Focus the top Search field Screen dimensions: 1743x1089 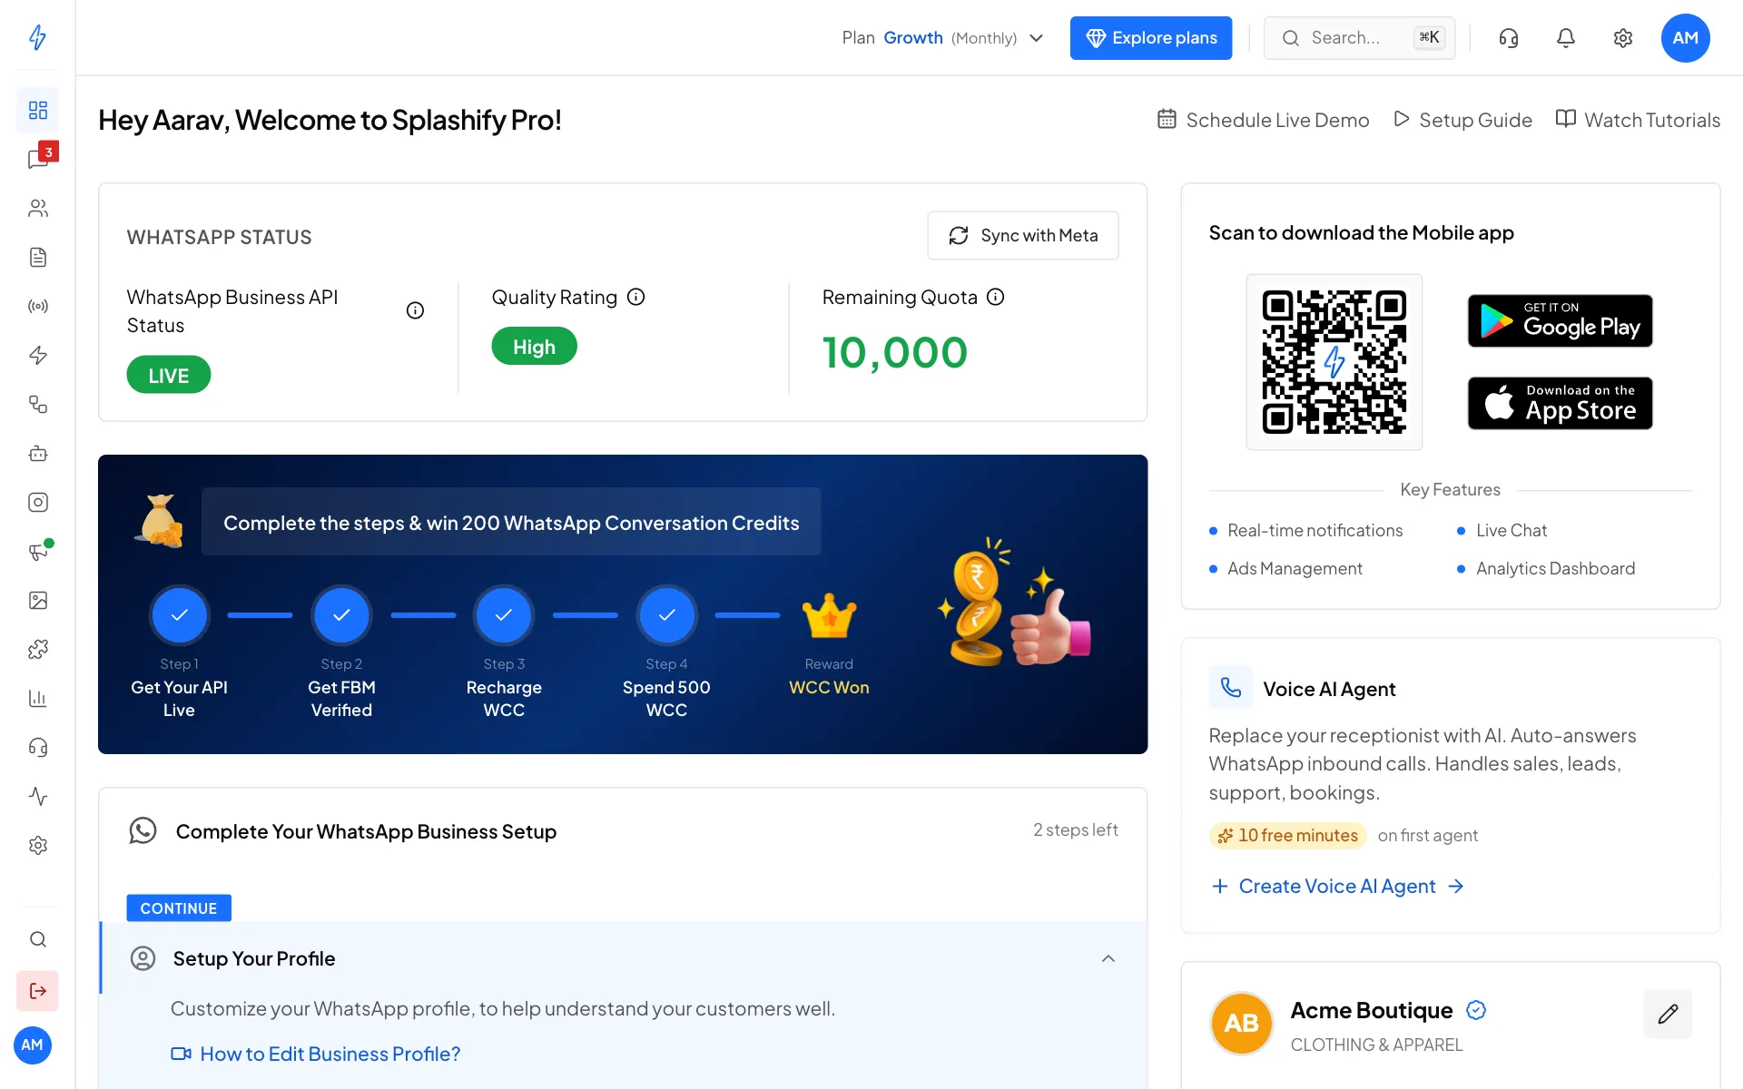coord(1359,38)
